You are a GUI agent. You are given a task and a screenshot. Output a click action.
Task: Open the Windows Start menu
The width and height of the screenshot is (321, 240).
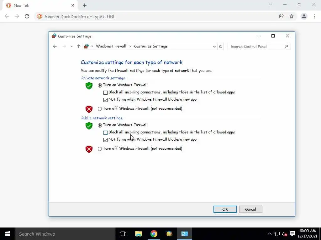(x=8, y=234)
